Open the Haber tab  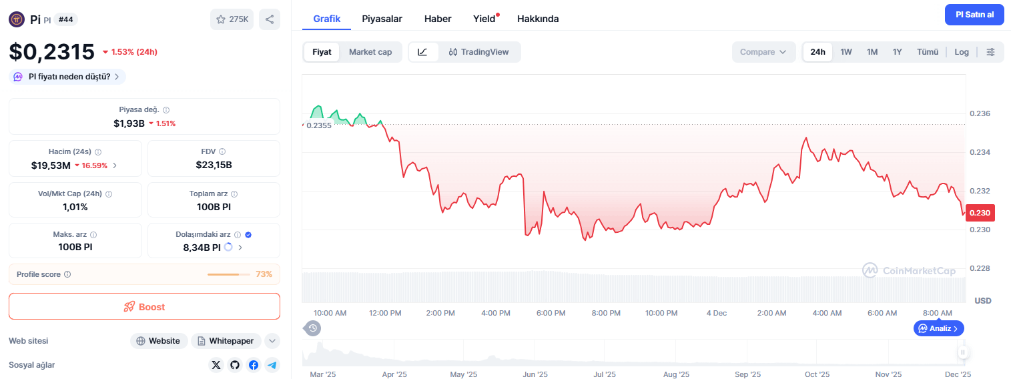[x=438, y=19]
